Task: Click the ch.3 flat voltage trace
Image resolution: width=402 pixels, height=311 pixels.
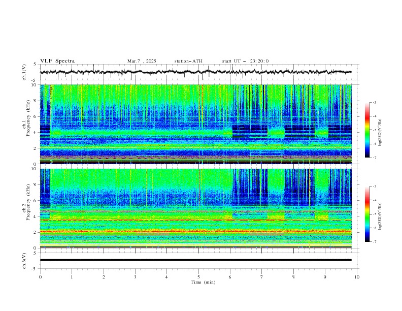Action: 195,260
